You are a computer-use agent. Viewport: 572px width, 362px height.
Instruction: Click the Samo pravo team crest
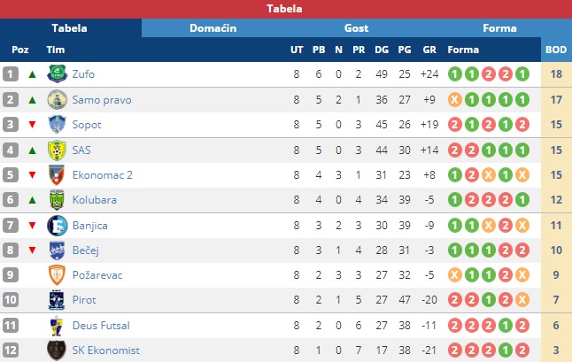point(58,99)
